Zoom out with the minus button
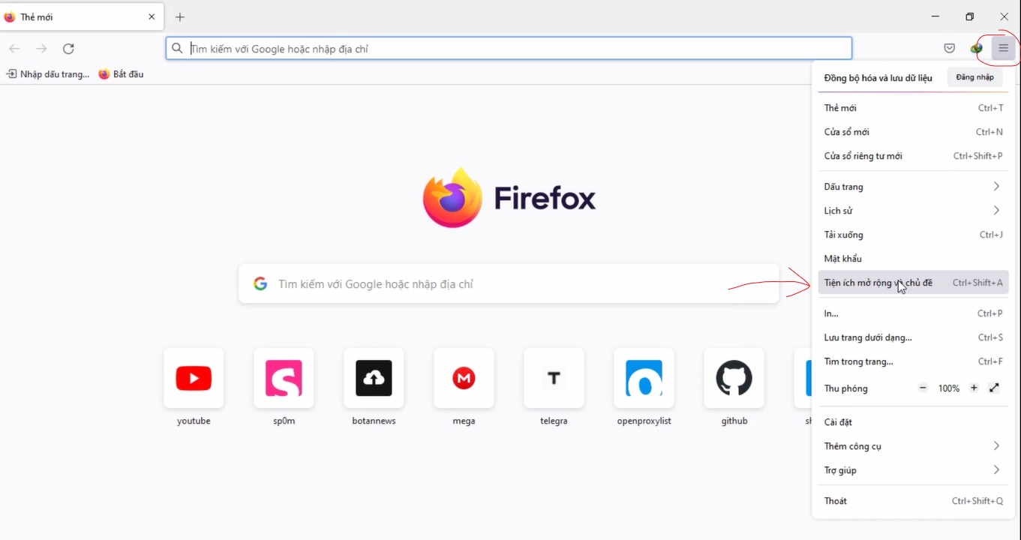Image resolution: width=1021 pixels, height=540 pixels. pos(923,388)
